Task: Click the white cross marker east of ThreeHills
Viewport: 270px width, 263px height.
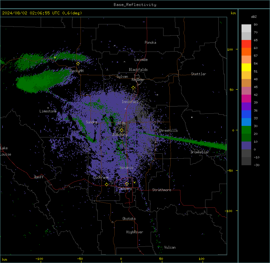Action: tap(192, 117)
